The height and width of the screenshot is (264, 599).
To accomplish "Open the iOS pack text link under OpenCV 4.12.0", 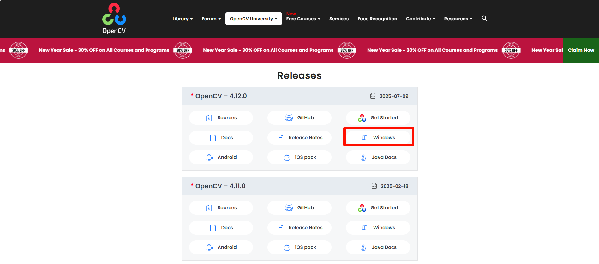I will 306,157.
